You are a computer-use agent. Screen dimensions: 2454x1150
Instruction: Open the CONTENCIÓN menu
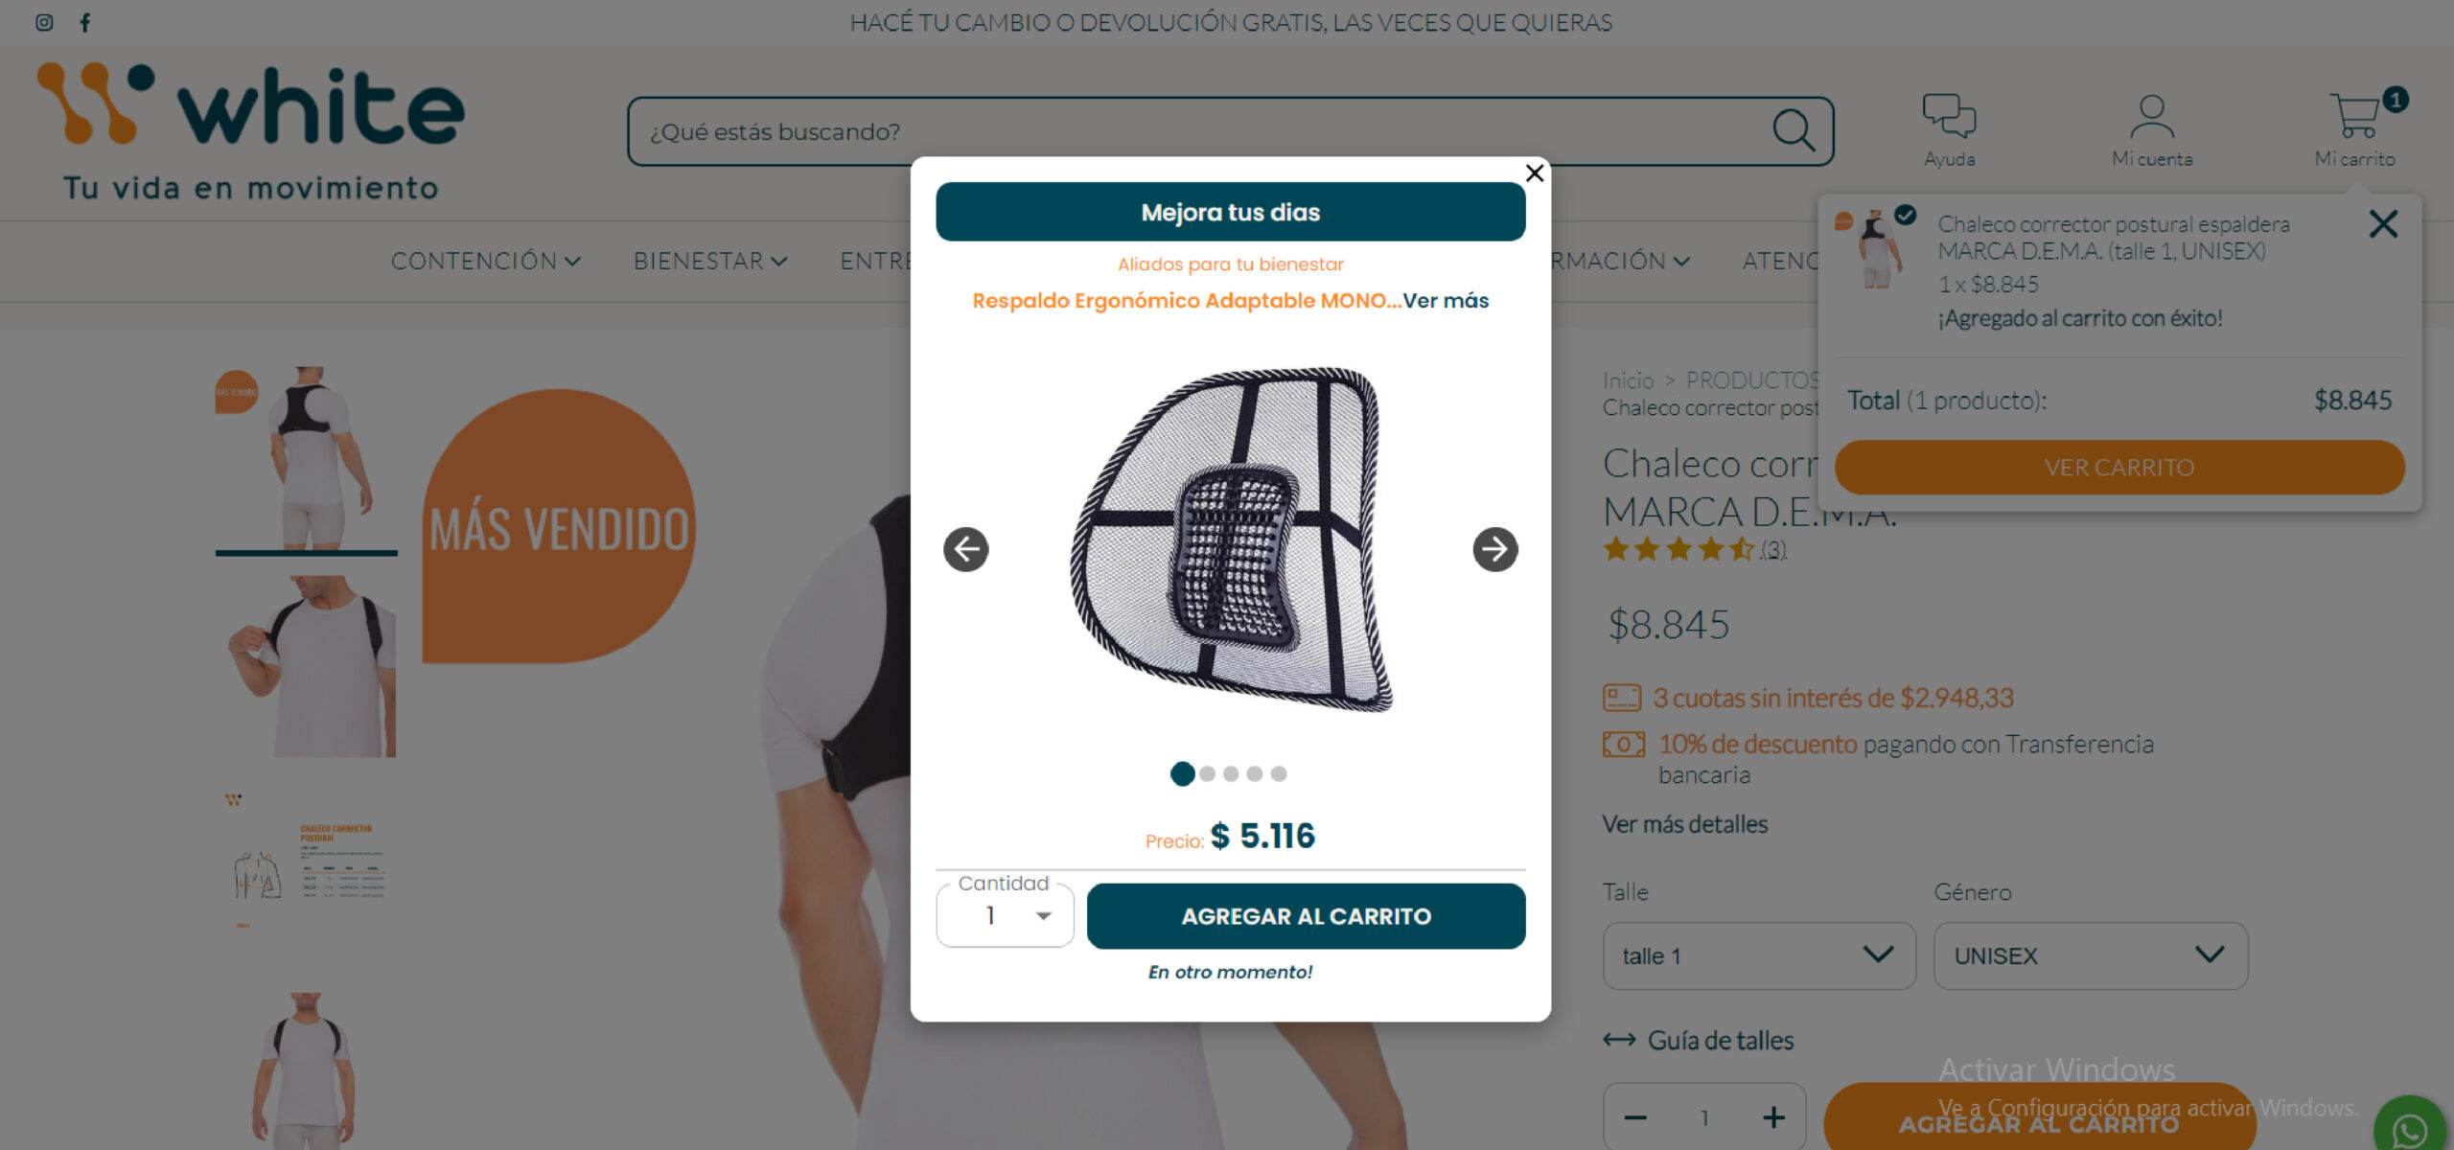(485, 261)
